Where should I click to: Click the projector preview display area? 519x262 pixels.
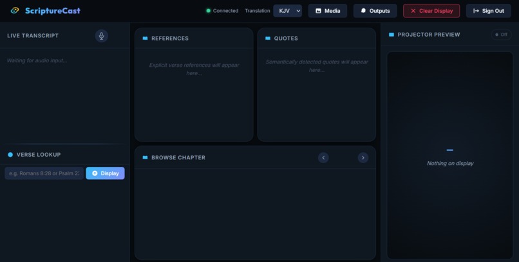click(x=450, y=155)
